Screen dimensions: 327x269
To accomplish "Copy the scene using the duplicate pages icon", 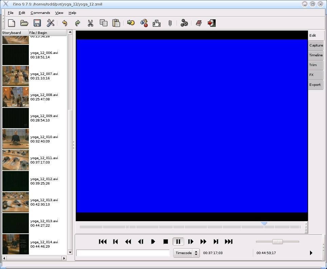I will (x=104, y=23).
